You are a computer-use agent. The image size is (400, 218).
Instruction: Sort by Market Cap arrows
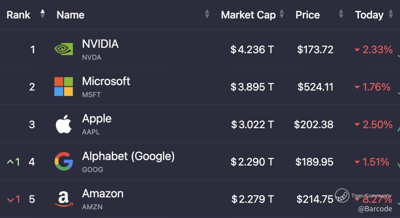[x=282, y=14]
